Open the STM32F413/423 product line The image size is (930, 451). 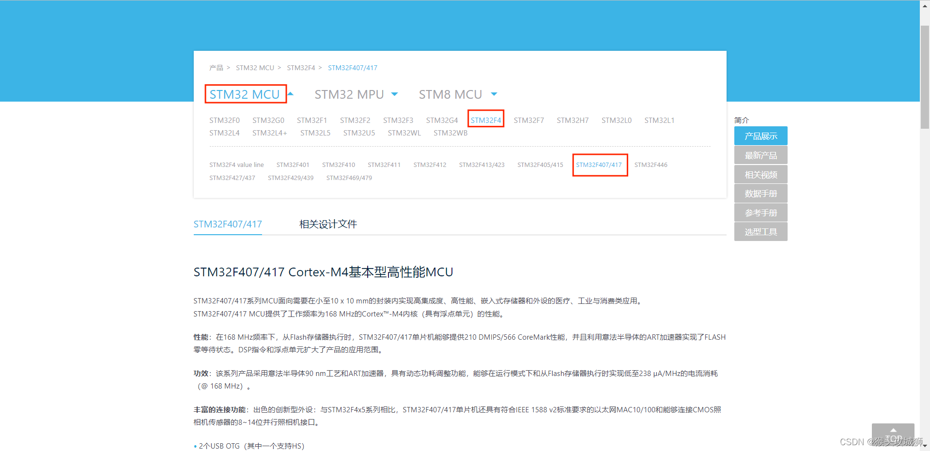coord(482,165)
